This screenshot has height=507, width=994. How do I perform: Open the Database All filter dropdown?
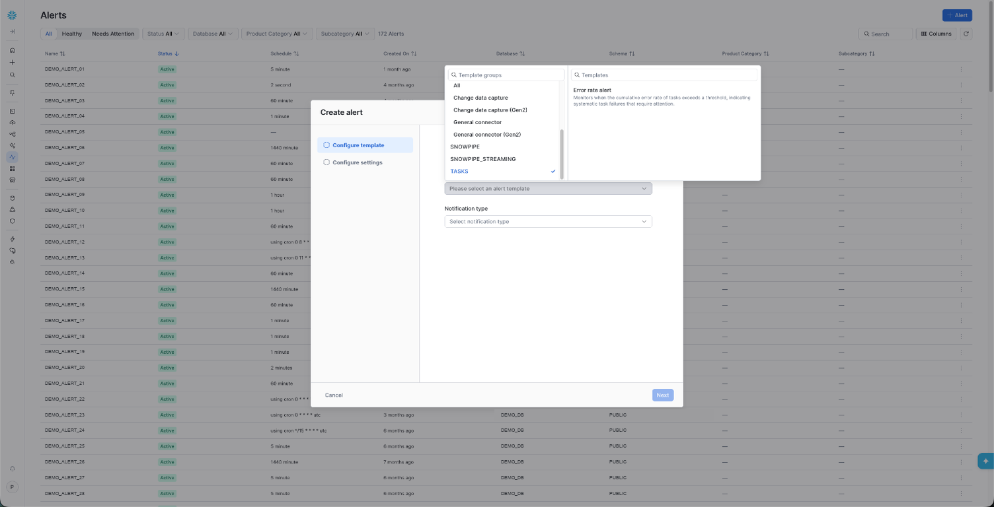213,34
